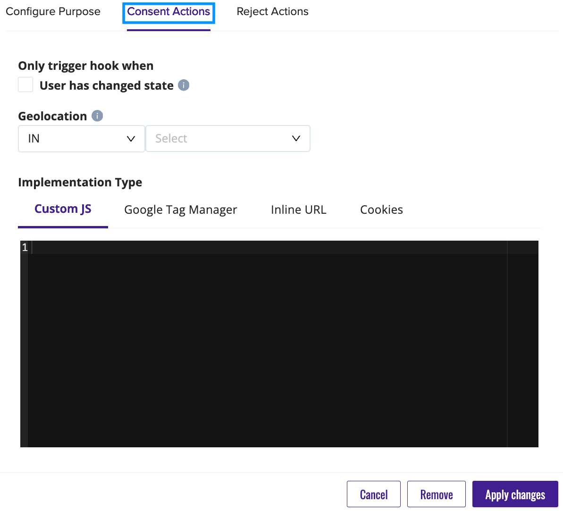Click the Implementation Type heading
Screen dimensions: 563x511
pyautogui.click(x=80, y=182)
